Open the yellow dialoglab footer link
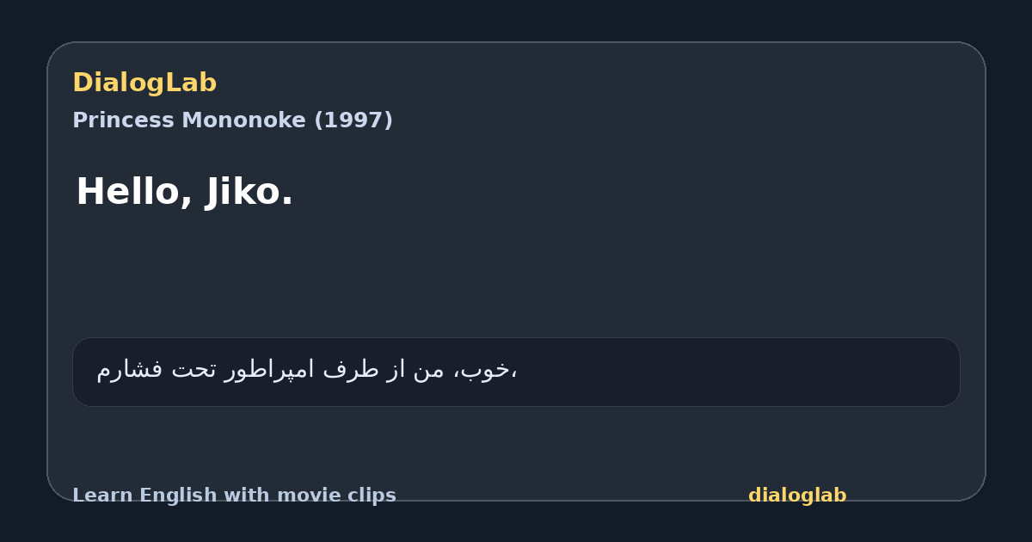Viewport: 1032px width, 542px height. [797, 496]
